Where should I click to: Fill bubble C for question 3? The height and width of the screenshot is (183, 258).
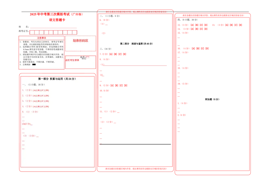(x=43, y=101)
